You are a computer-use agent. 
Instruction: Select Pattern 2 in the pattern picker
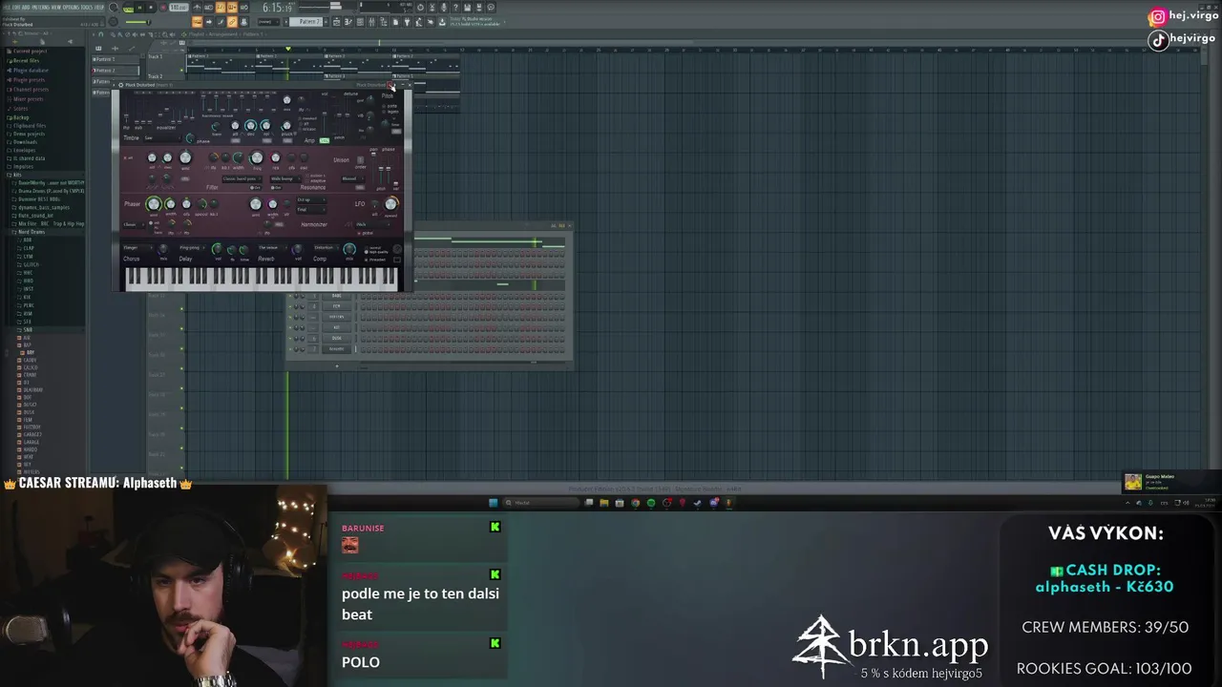pos(115,71)
